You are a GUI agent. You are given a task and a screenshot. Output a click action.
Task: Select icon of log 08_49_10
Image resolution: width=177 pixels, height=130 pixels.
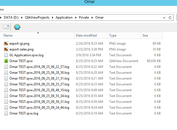coord(6,90)
